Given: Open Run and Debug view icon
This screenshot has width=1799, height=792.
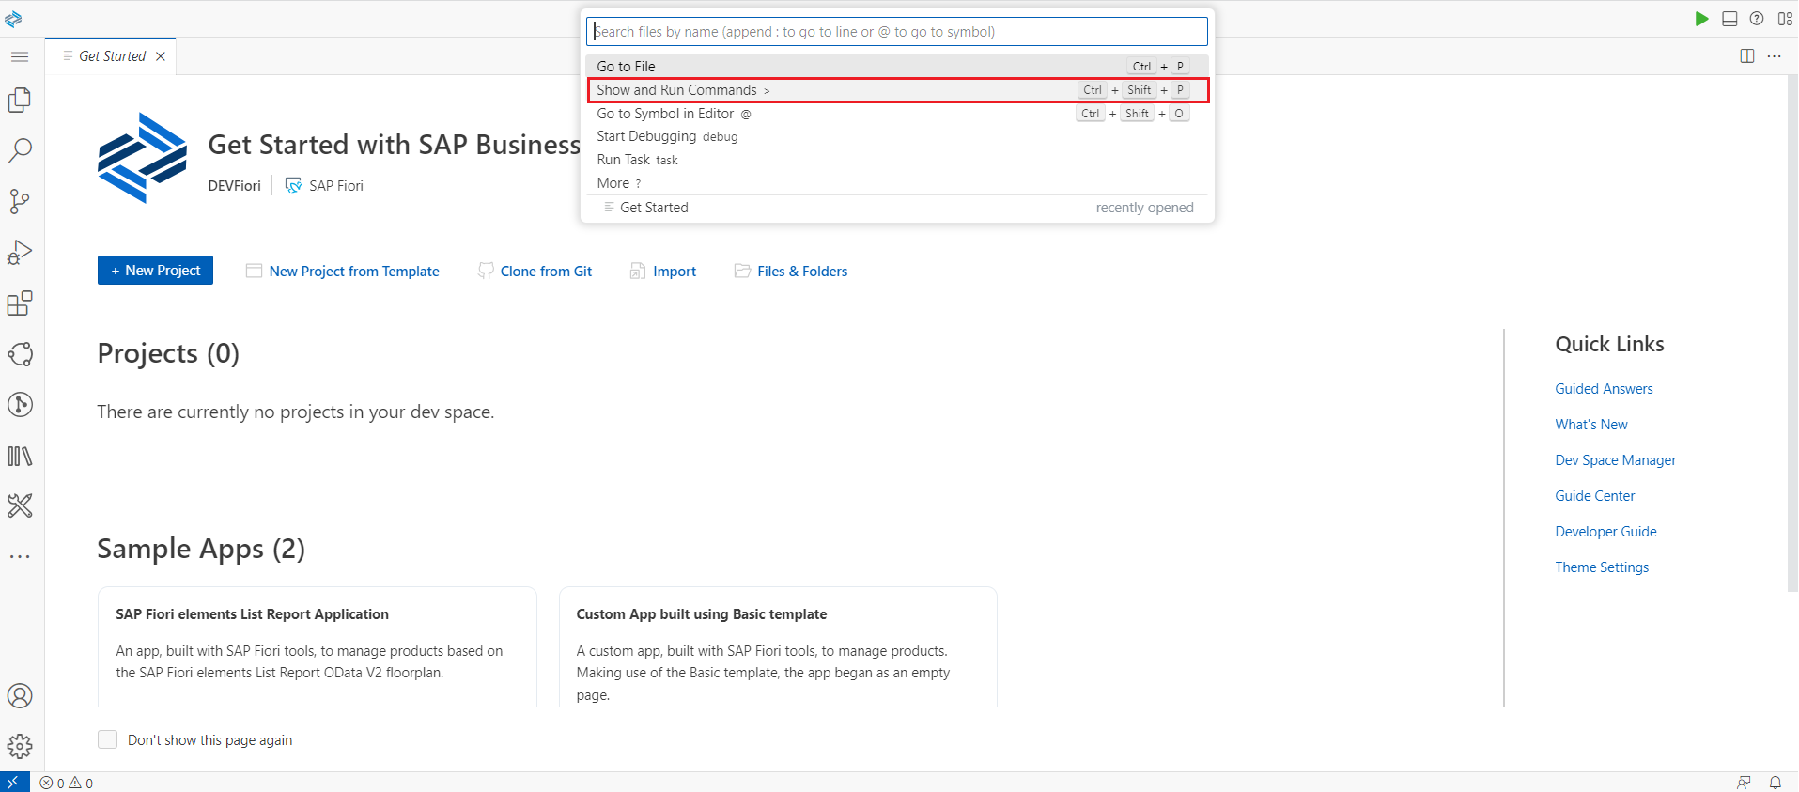Looking at the screenshot, I should click(20, 253).
